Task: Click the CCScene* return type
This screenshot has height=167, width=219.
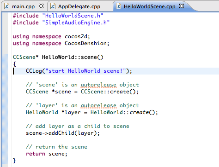Action: [26, 57]
